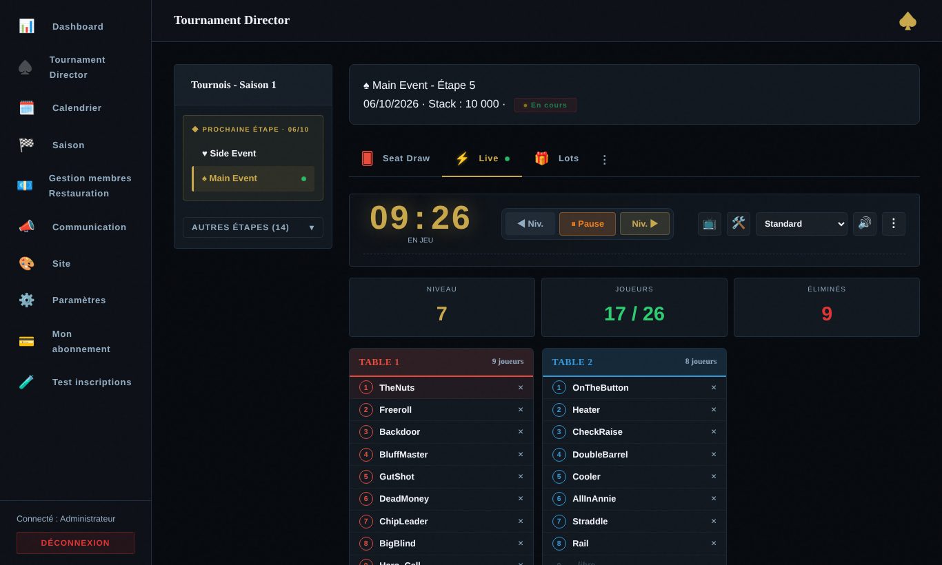Image resolution: width=942 pixels, height=565 pixels.
Task: Remove OnTheButton from Table 2
Action: (714, 387)
